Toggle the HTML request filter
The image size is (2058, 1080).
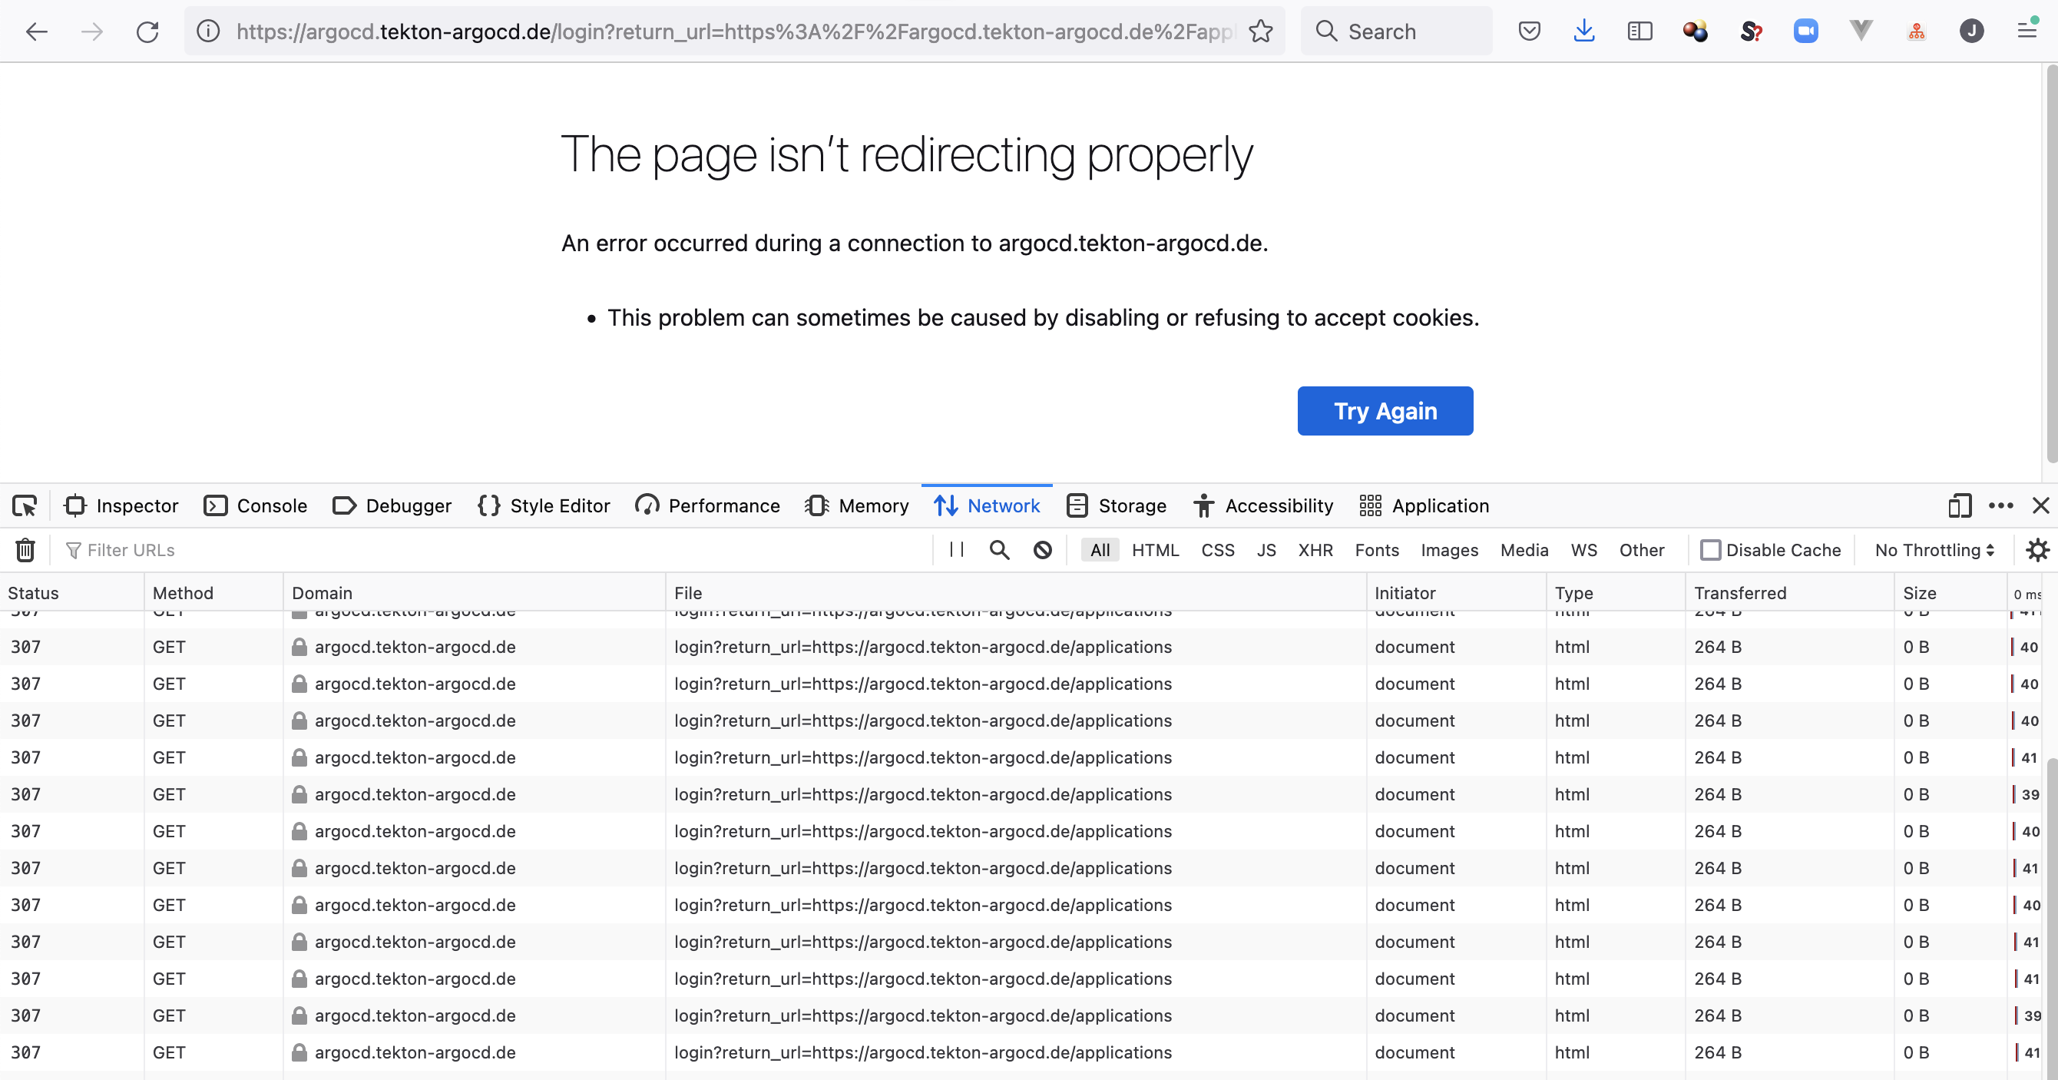(x=1155, y=550)
